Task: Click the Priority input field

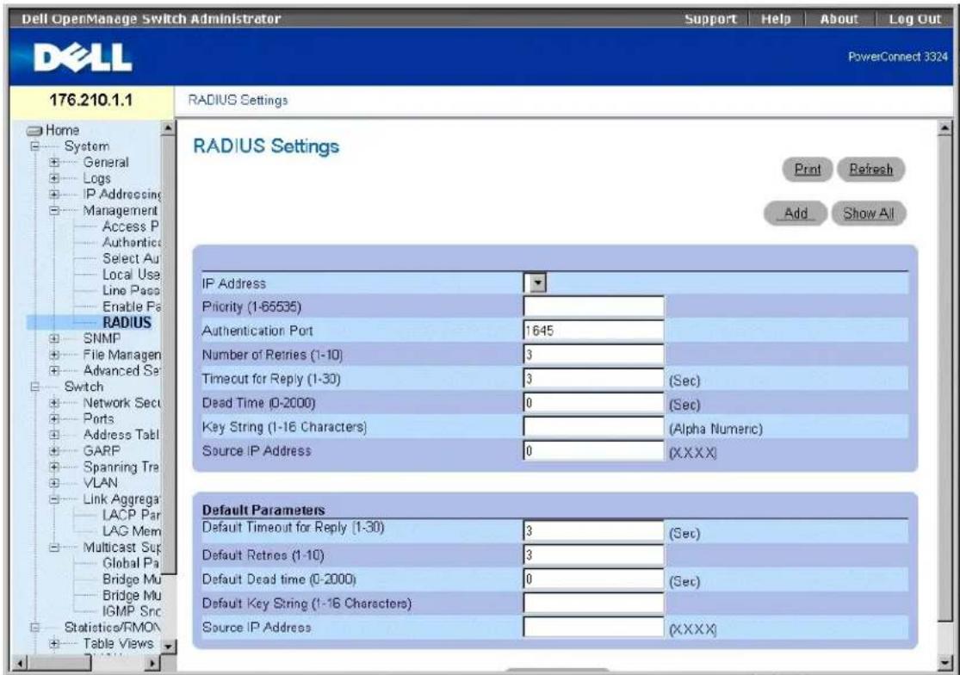Action: 593,307
